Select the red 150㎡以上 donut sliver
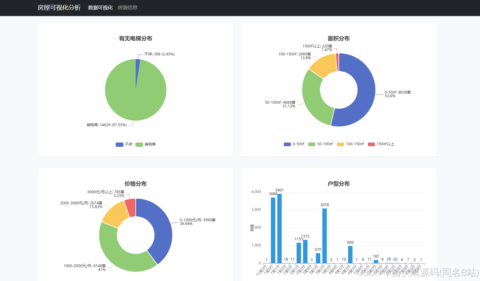 (x=337, y=62)
